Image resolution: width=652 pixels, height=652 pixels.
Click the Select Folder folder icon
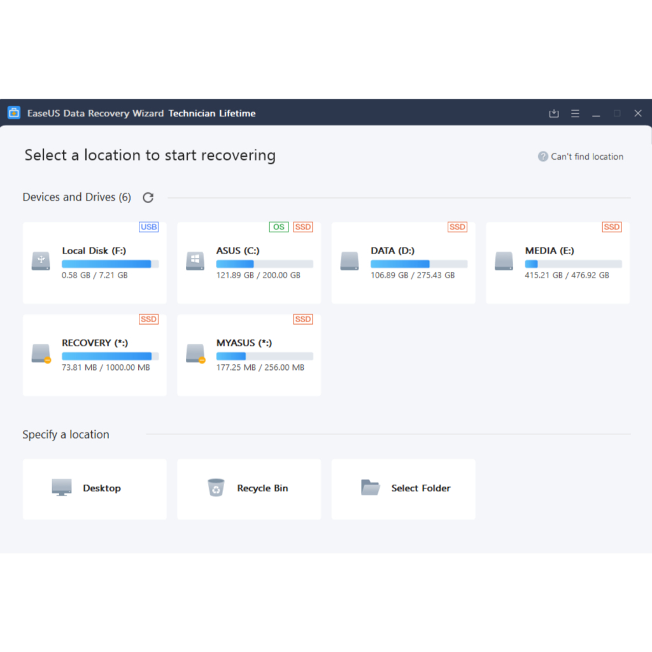coord(370,487)
